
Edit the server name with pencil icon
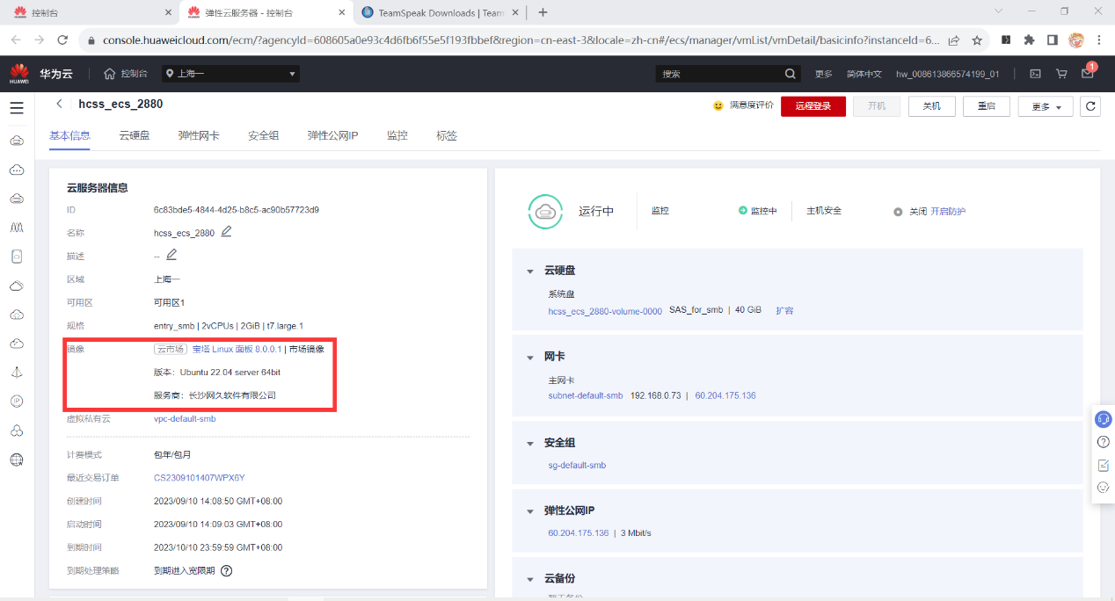227,232
